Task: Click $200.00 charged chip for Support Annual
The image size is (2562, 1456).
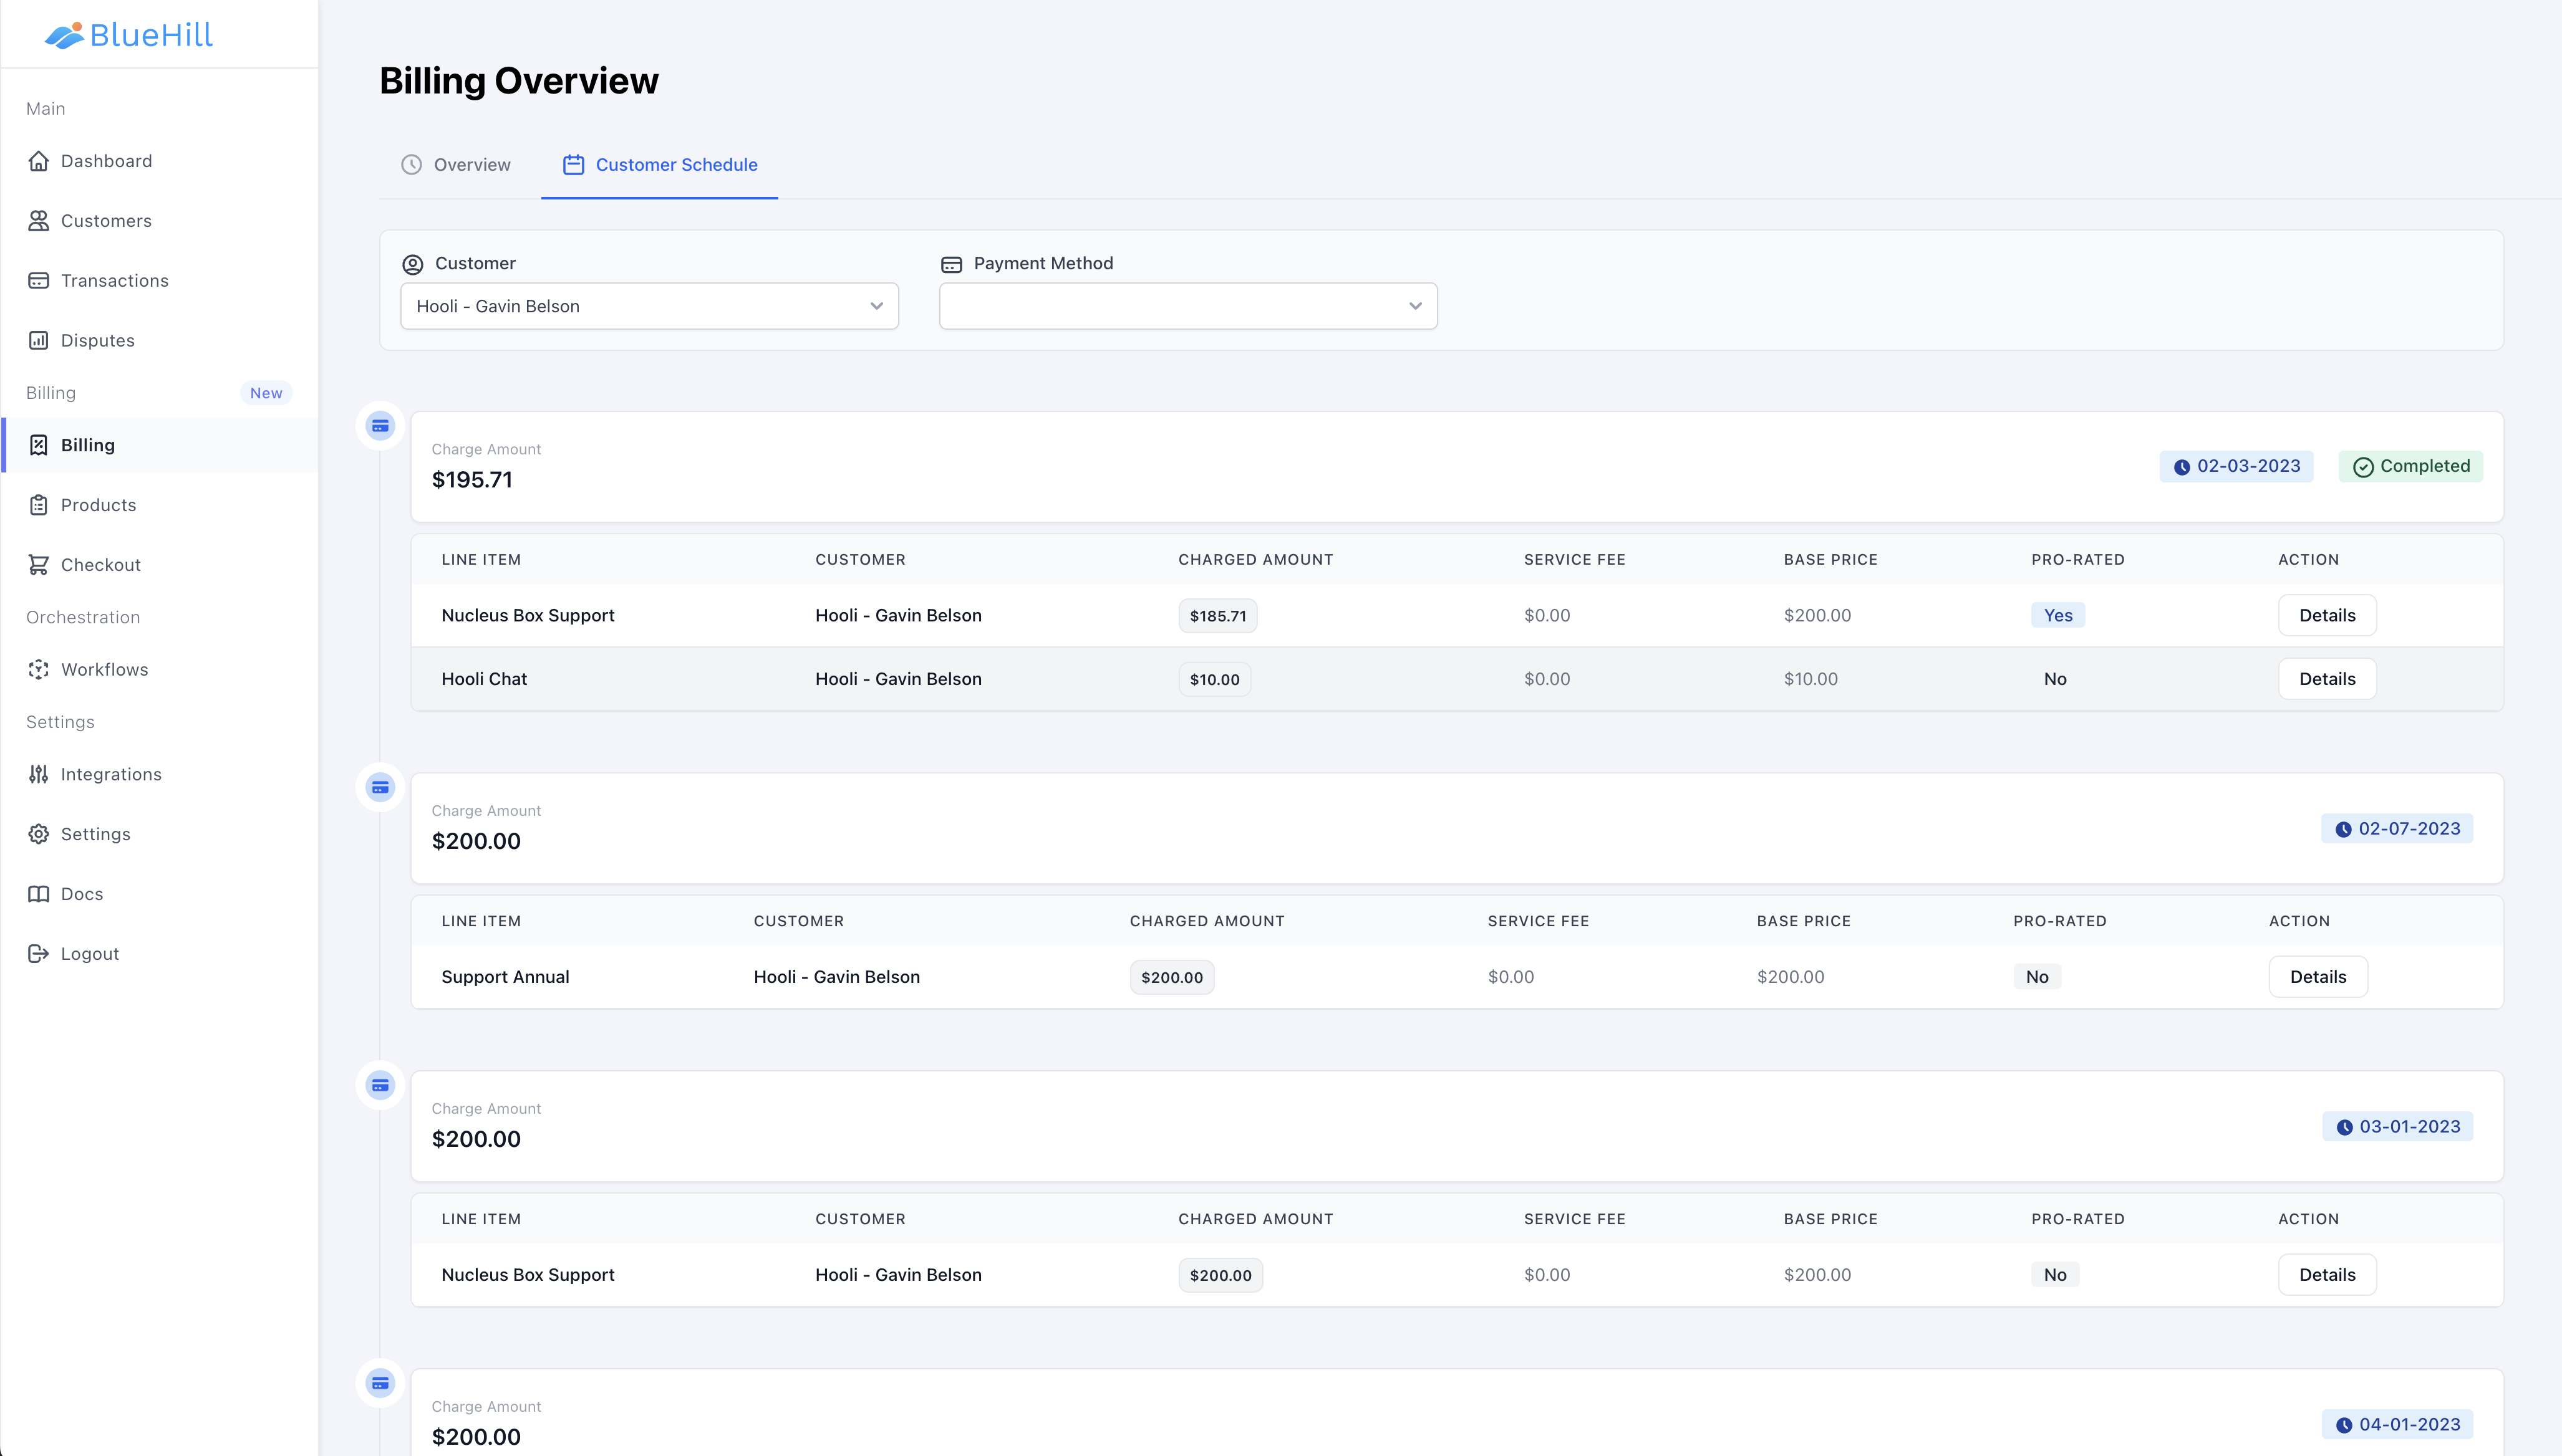Action: coord(1172,978)
